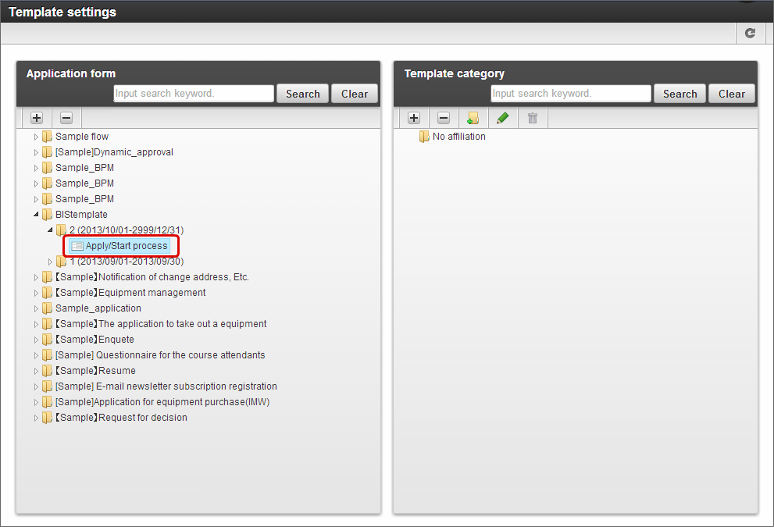Expand all in Template category tree
Viewport: 774px width, 527px height.
pyautogui.click(x=414, y=118)
